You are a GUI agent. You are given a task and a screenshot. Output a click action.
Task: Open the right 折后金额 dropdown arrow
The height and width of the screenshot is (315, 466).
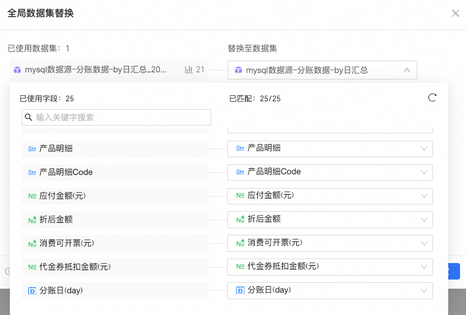424,220
